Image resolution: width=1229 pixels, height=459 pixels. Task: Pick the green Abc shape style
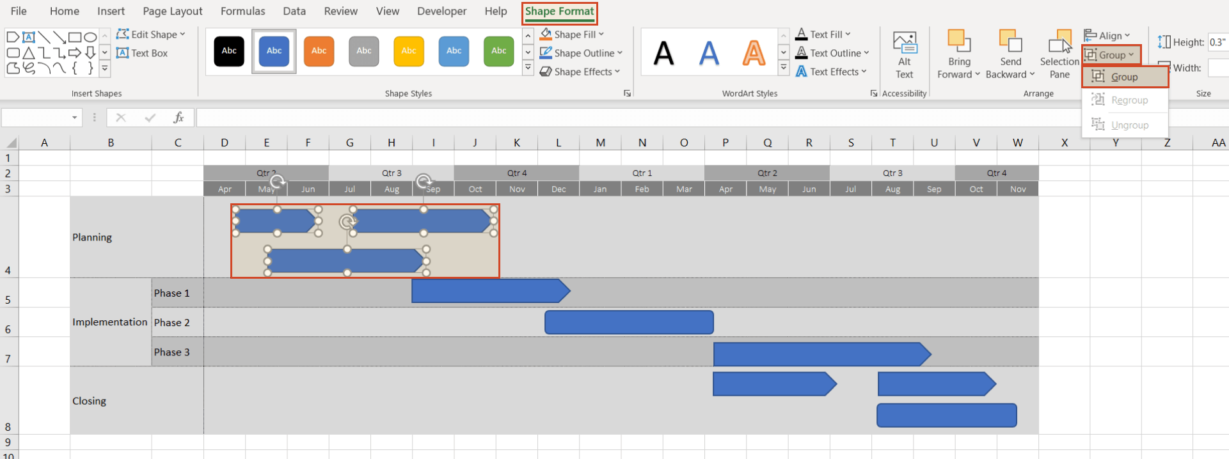pyautogui.click(x=498, y=51)
